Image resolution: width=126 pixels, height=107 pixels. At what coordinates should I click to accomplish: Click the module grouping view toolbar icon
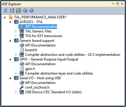coord(18,11)
